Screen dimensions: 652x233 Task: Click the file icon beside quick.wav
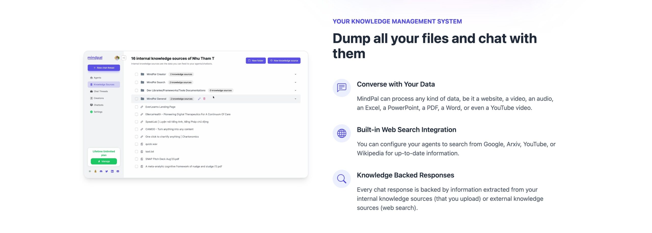pyautogui.click(x=142, y=144)
